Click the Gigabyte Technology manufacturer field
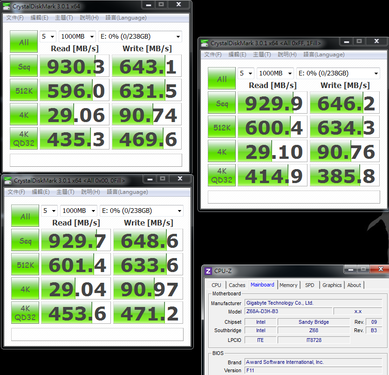 coord(314,303)
